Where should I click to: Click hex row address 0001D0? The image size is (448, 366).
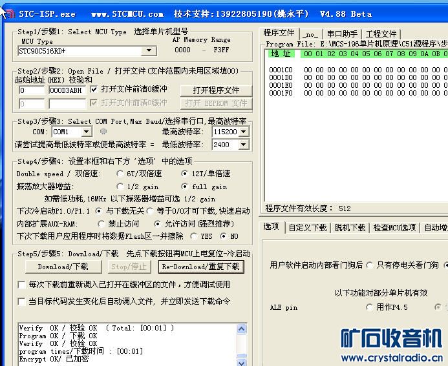pos(281,77)
